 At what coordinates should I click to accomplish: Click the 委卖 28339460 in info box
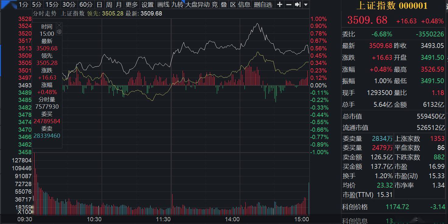47,136
